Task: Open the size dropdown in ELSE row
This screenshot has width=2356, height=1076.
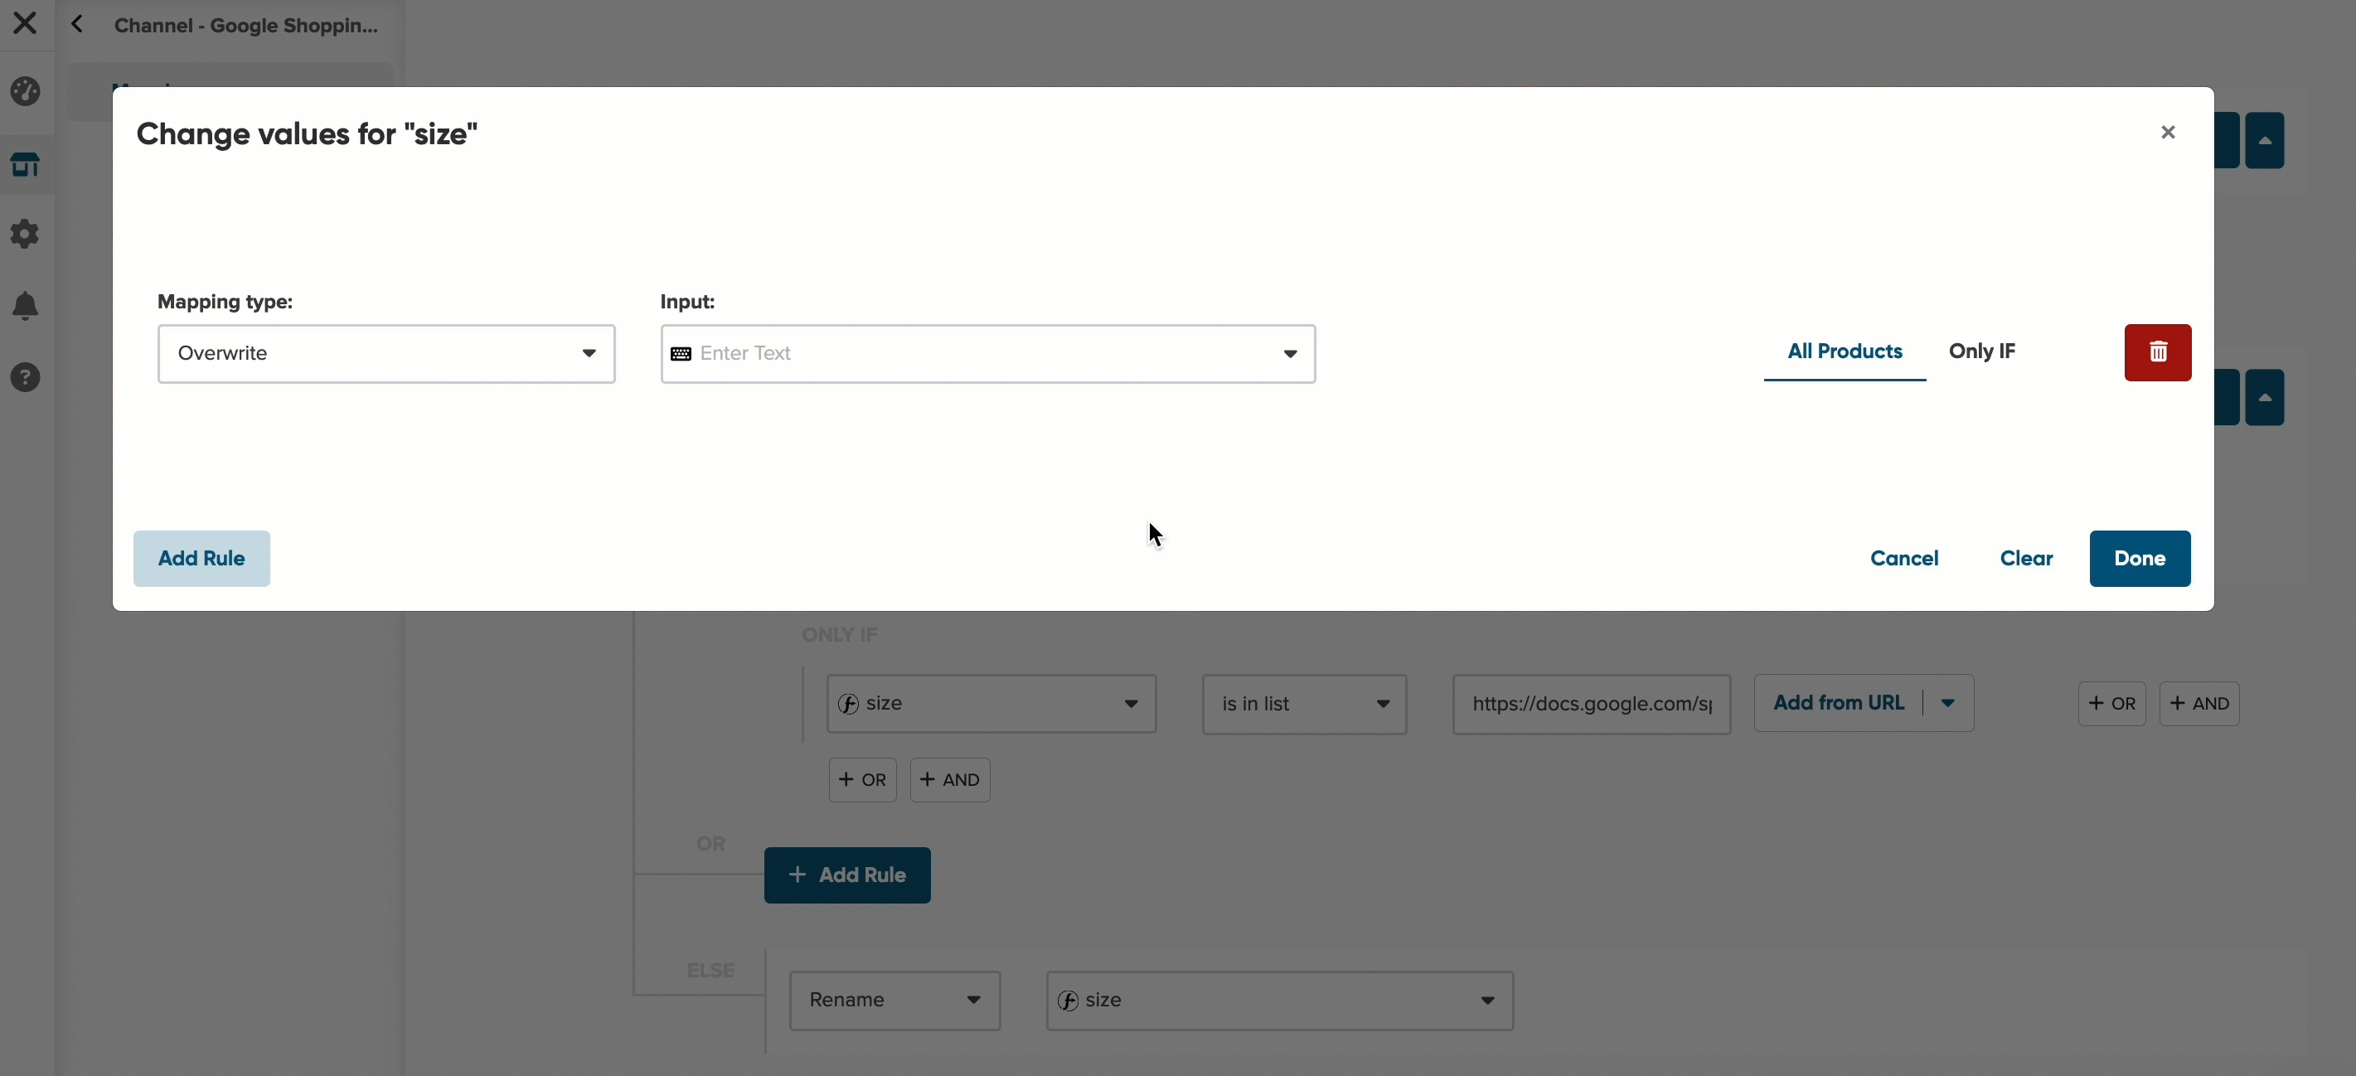Action: (x=1279, y=1001)
